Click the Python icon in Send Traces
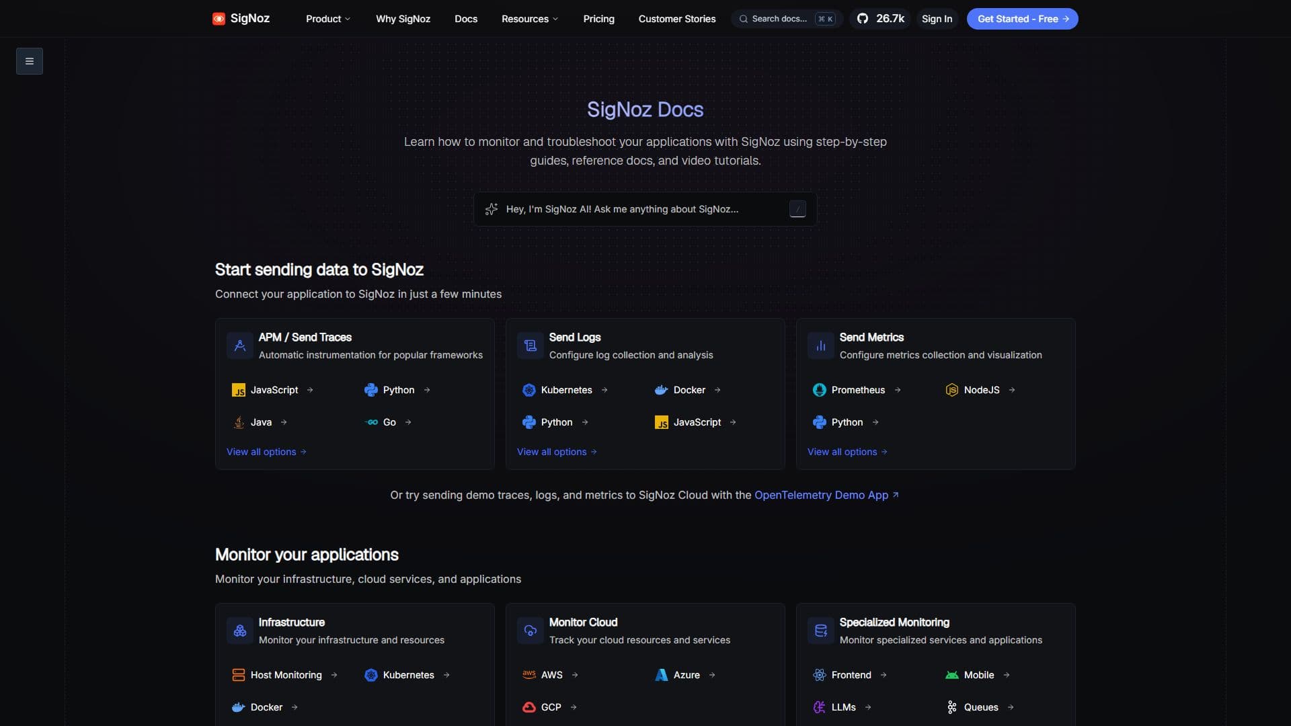1291x726 pixels. (x=371, y=390)
